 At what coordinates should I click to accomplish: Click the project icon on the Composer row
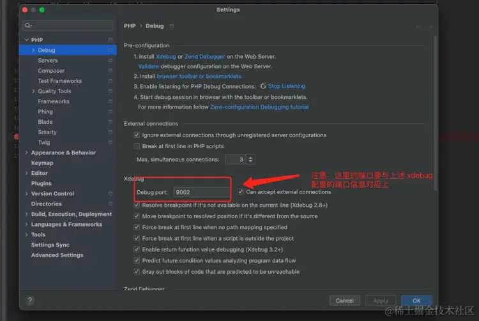(x=110, y=70)
